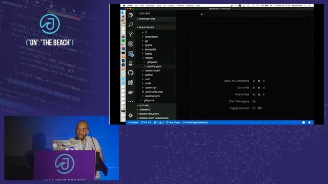Open the Manage gear menu

(x=131, y=116)
